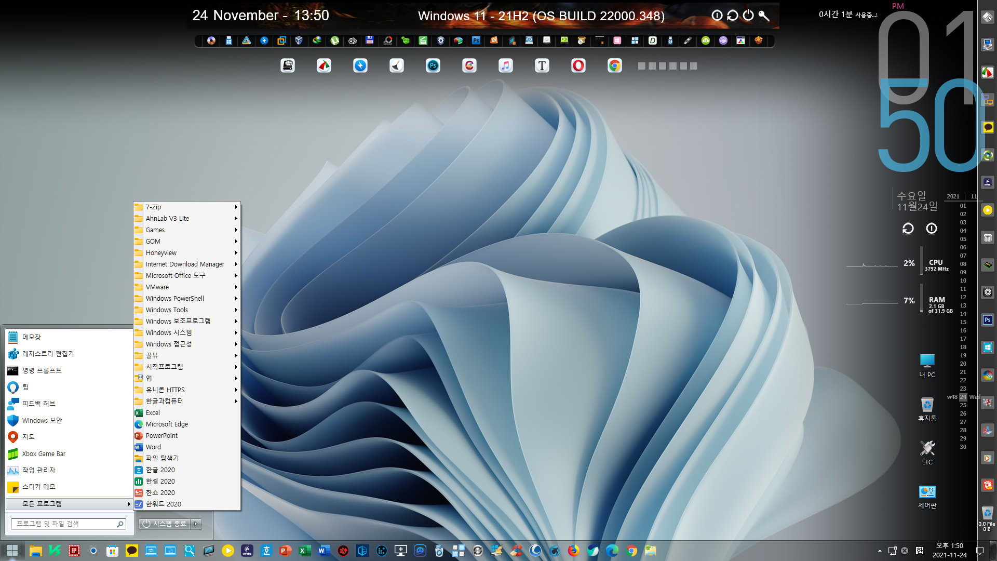The width and height of the screenshot is (997, 561).
Task: Open the KakaoTalk icon in the right sidebar
Action: [988, 127]
